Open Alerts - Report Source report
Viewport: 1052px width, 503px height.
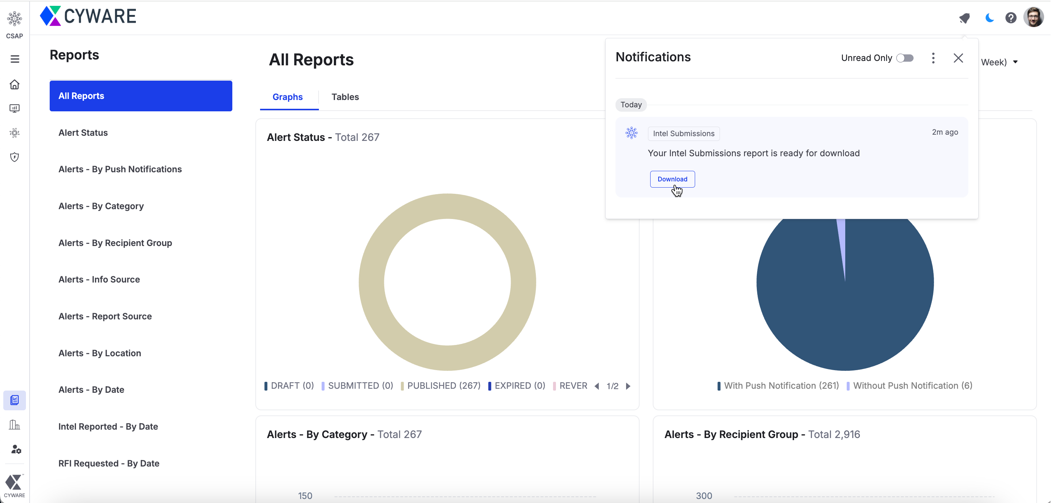click(105, 316)
